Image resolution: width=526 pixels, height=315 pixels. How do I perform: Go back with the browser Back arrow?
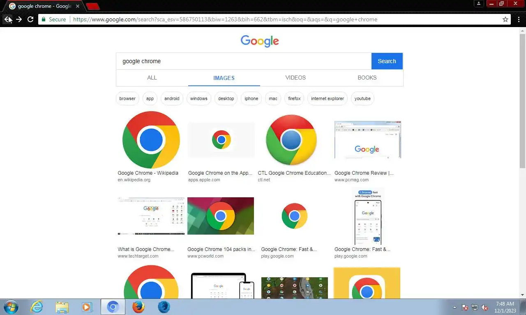tap(7, 19)
